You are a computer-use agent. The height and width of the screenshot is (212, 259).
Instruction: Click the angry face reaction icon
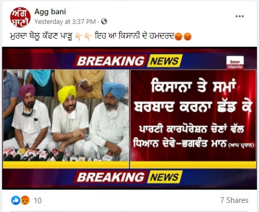click(25, 200)
